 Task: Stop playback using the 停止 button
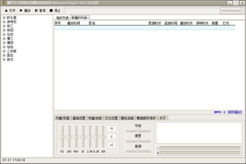55,10
